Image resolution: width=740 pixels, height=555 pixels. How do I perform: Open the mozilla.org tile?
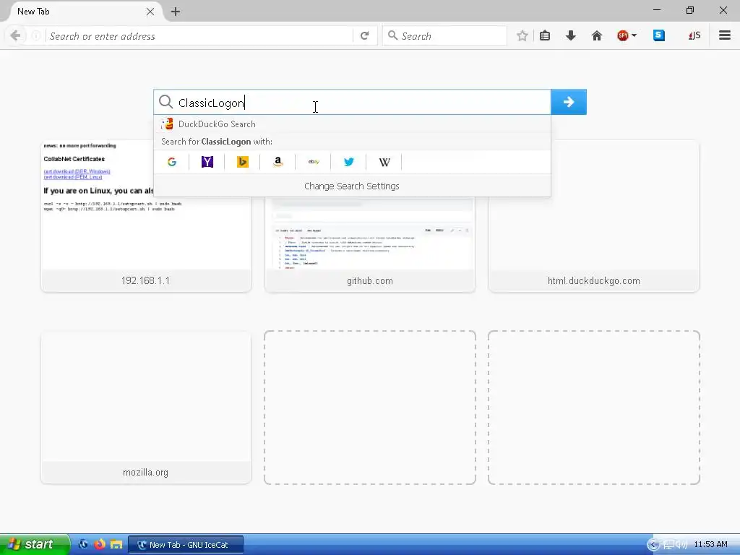[x=146, y=408]
